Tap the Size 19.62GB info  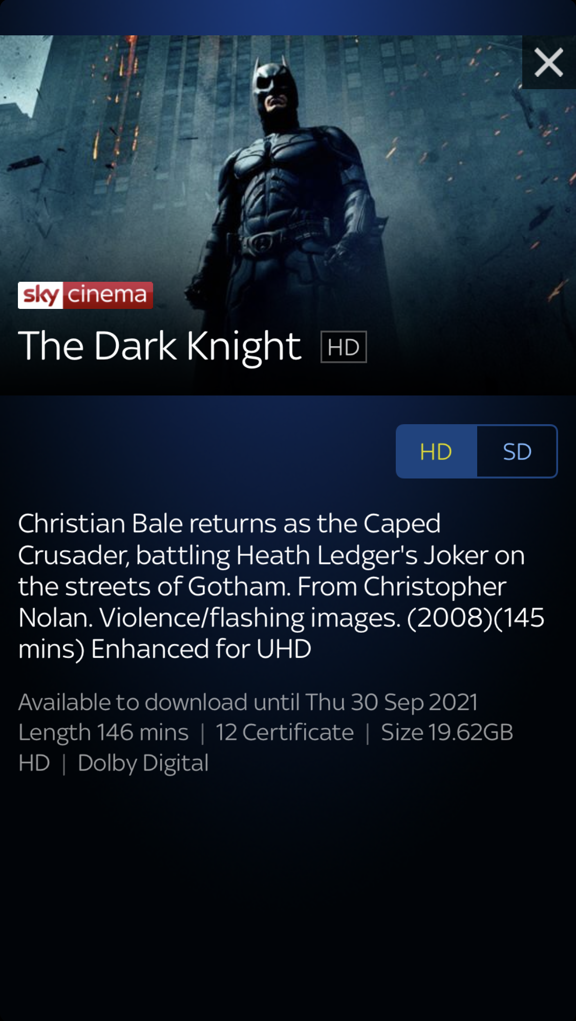click(x=446, y=733)
